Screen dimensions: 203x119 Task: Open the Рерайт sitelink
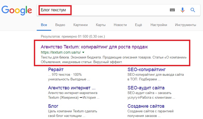click(x=56, y=70)
